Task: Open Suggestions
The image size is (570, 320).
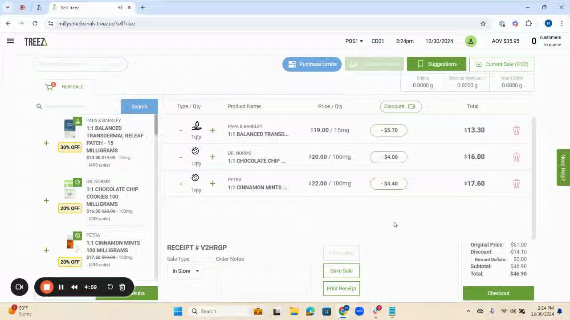Action: coord(436,64)
